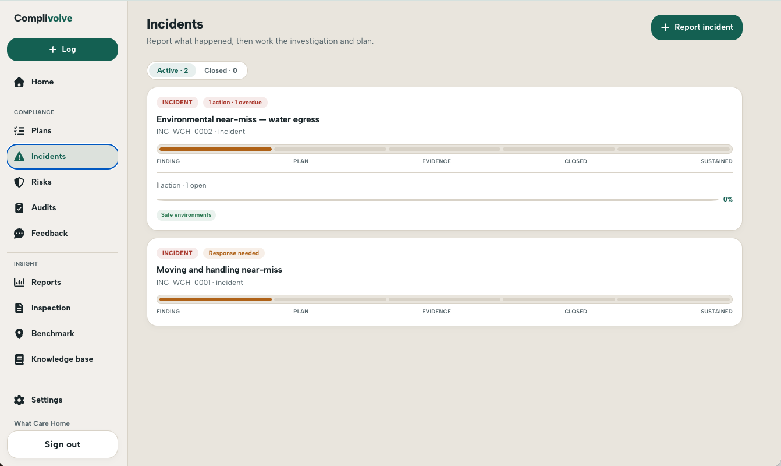The image size is (781, 466).
Task: Open incident Moving and handling near-miss
Action: pos(219,270)
